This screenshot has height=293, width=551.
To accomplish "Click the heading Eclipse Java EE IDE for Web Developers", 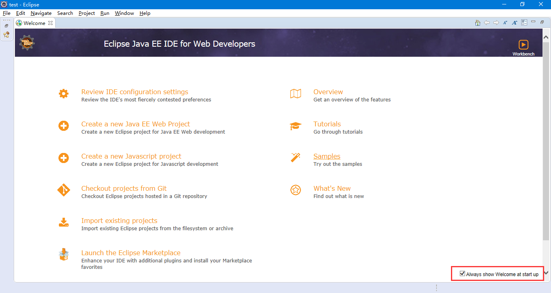I will (x=179, y=44).
